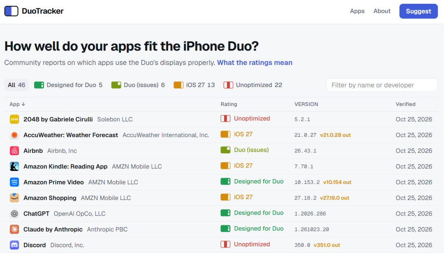Click the v27.19.0 out update notice
The width and height of the screenshot is (444, 253).
click(334, 198)
